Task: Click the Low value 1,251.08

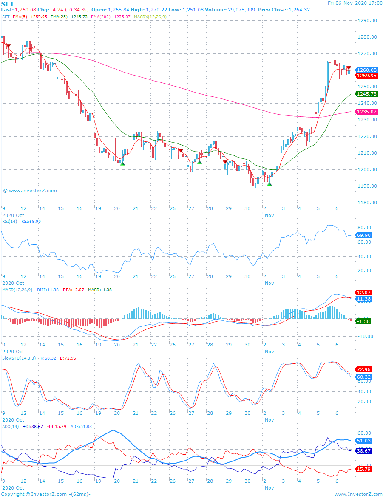Action: click(193, 10)
